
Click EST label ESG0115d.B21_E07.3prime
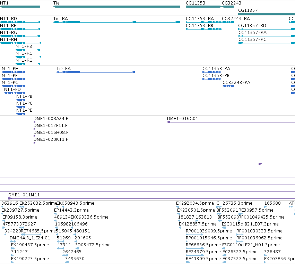click(x=250, y=224)
